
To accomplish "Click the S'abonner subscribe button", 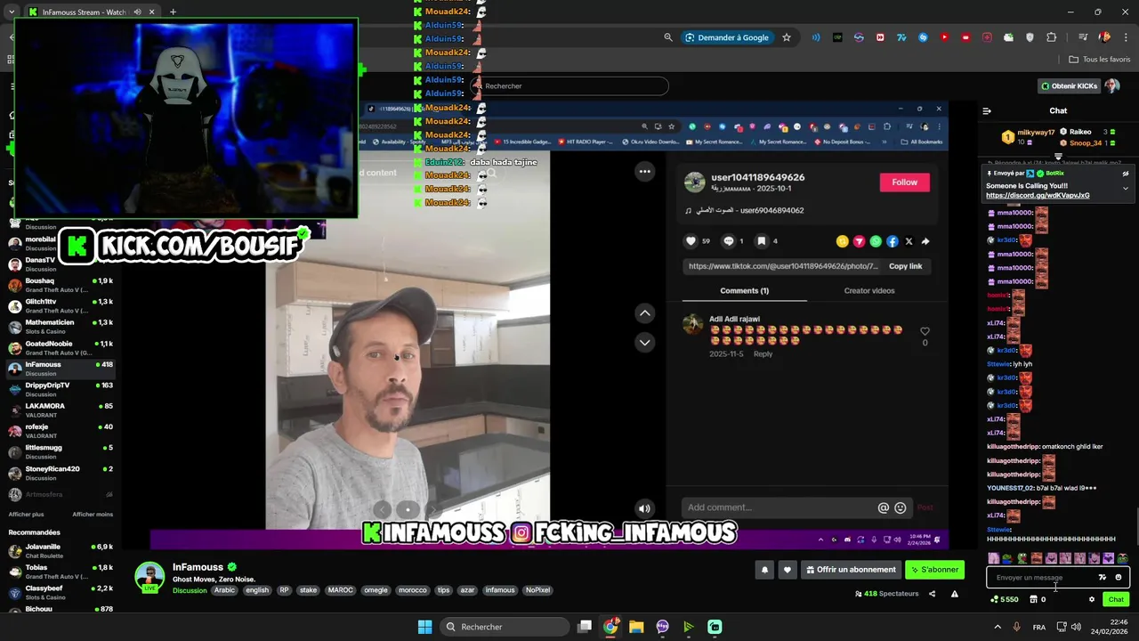I will 935,570.
